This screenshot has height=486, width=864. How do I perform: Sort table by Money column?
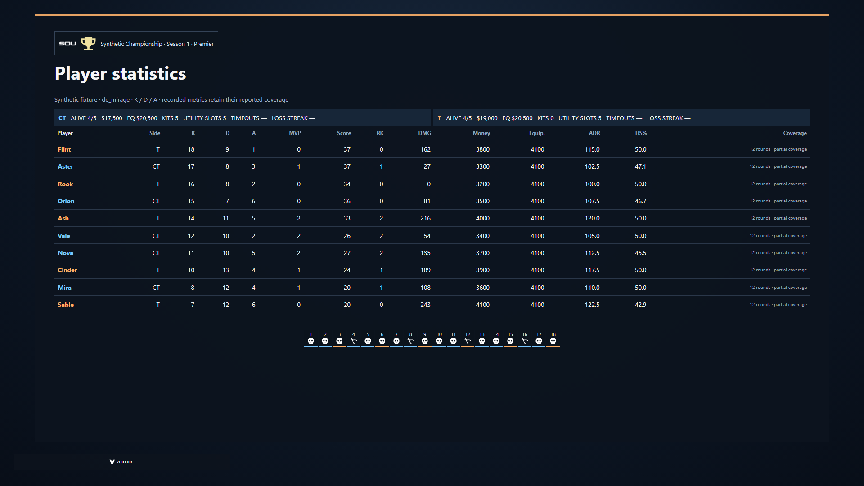[481, 133]
